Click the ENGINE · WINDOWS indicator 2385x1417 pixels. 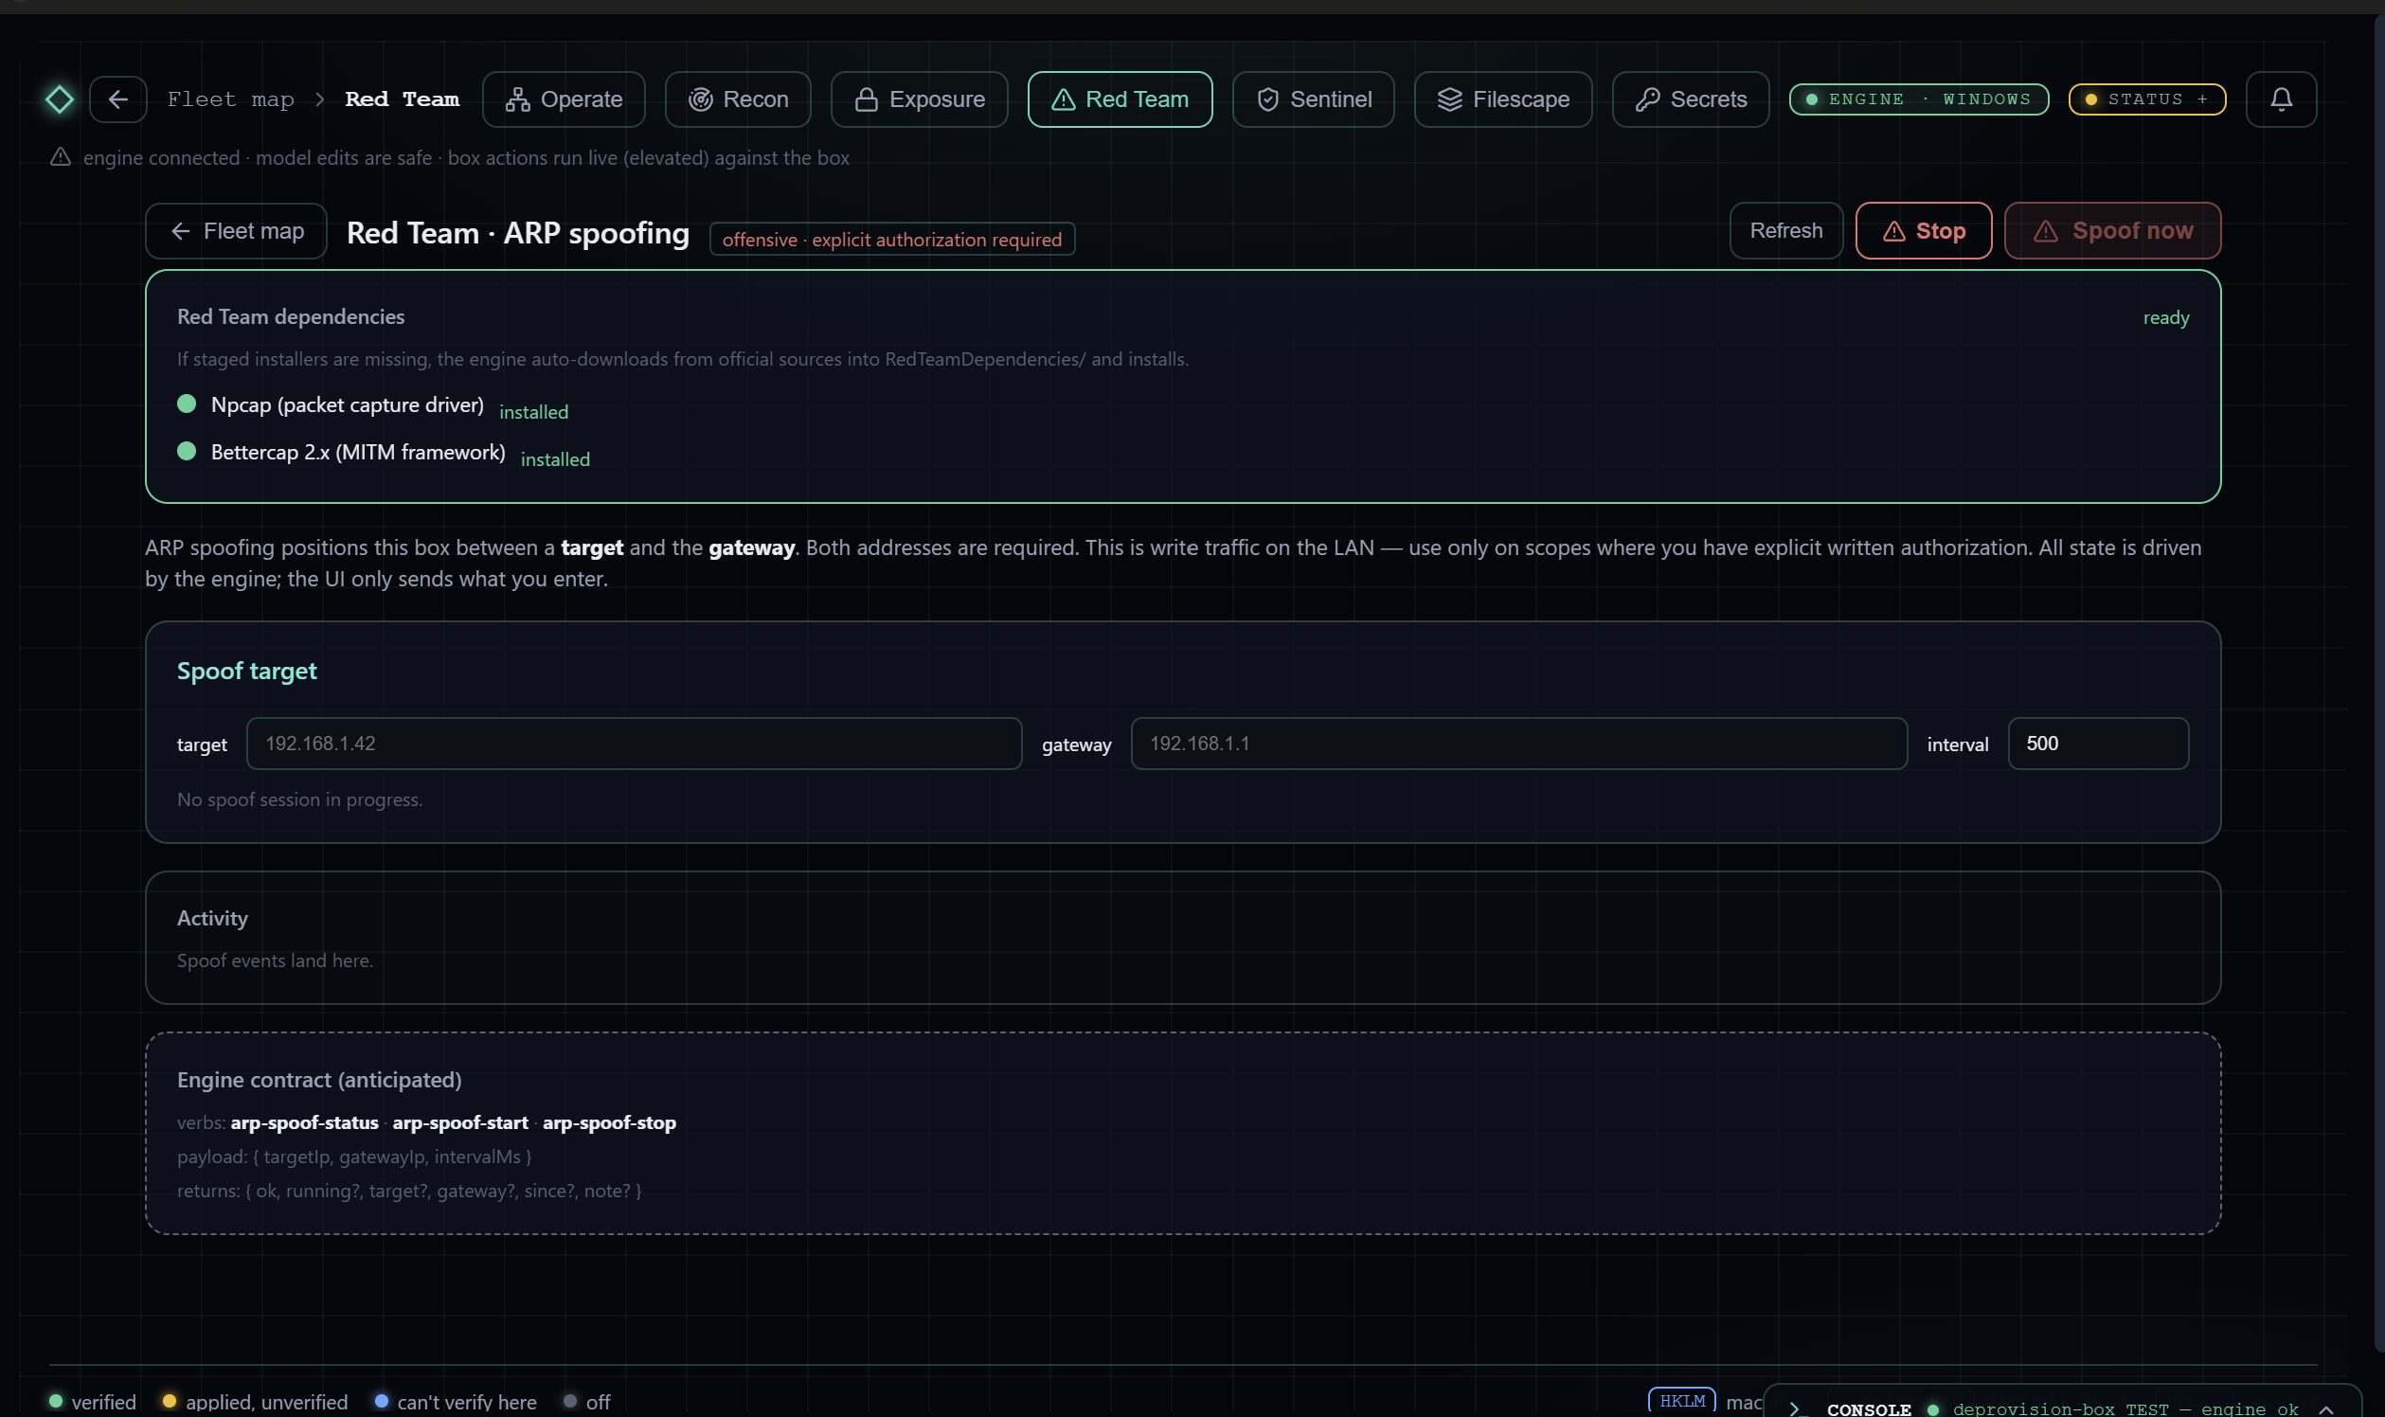(1919, 99)
